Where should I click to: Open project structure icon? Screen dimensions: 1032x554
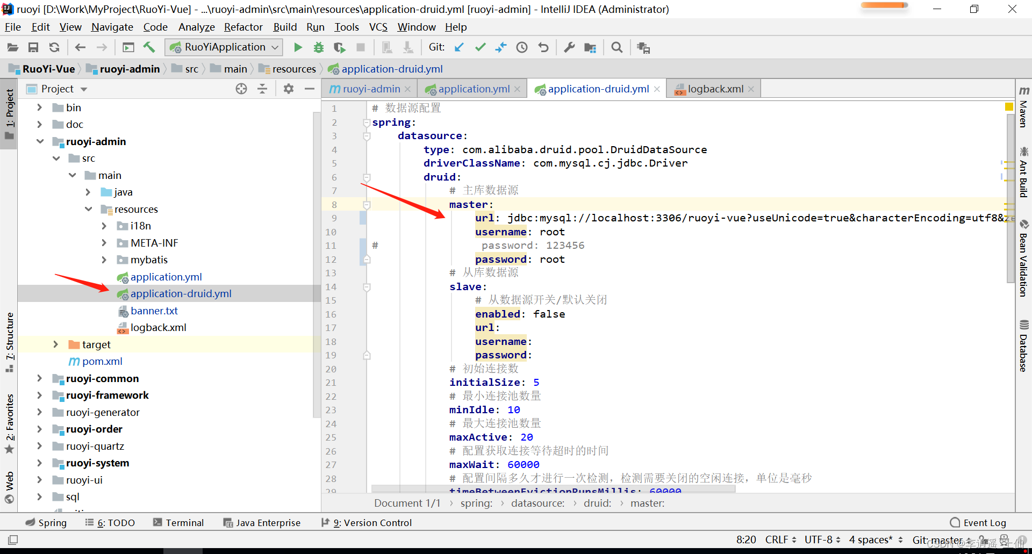click(x=590, y=48)
